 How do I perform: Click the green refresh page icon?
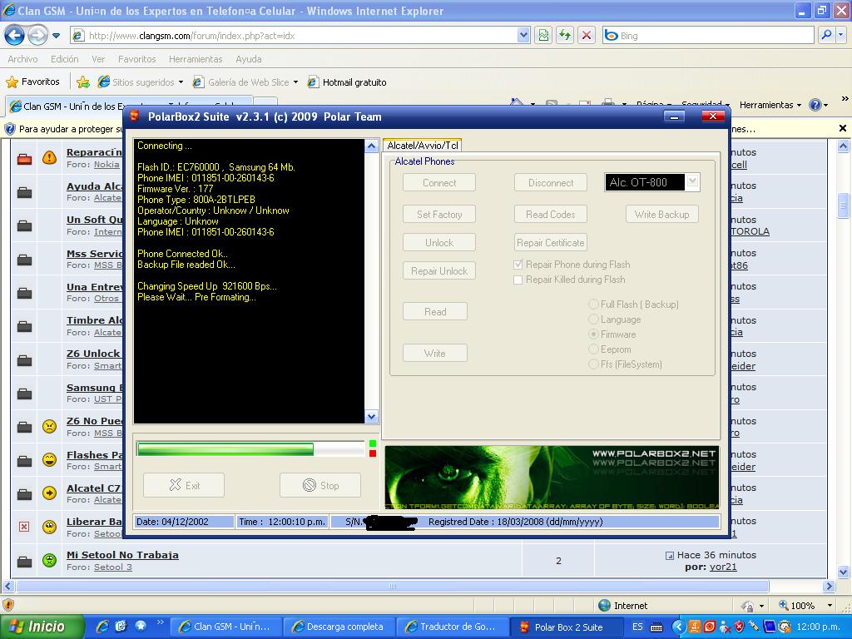coord(565,35)
